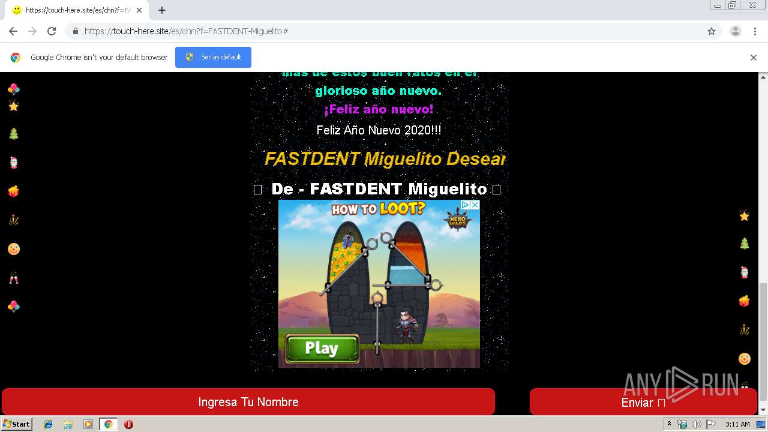
Task: Click the AdChoices triangle icon on the ad
Action: tap(465, 205)
